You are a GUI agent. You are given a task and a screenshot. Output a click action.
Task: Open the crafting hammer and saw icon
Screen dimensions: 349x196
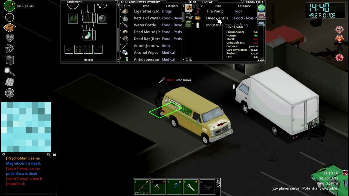[x=10, y=49]
